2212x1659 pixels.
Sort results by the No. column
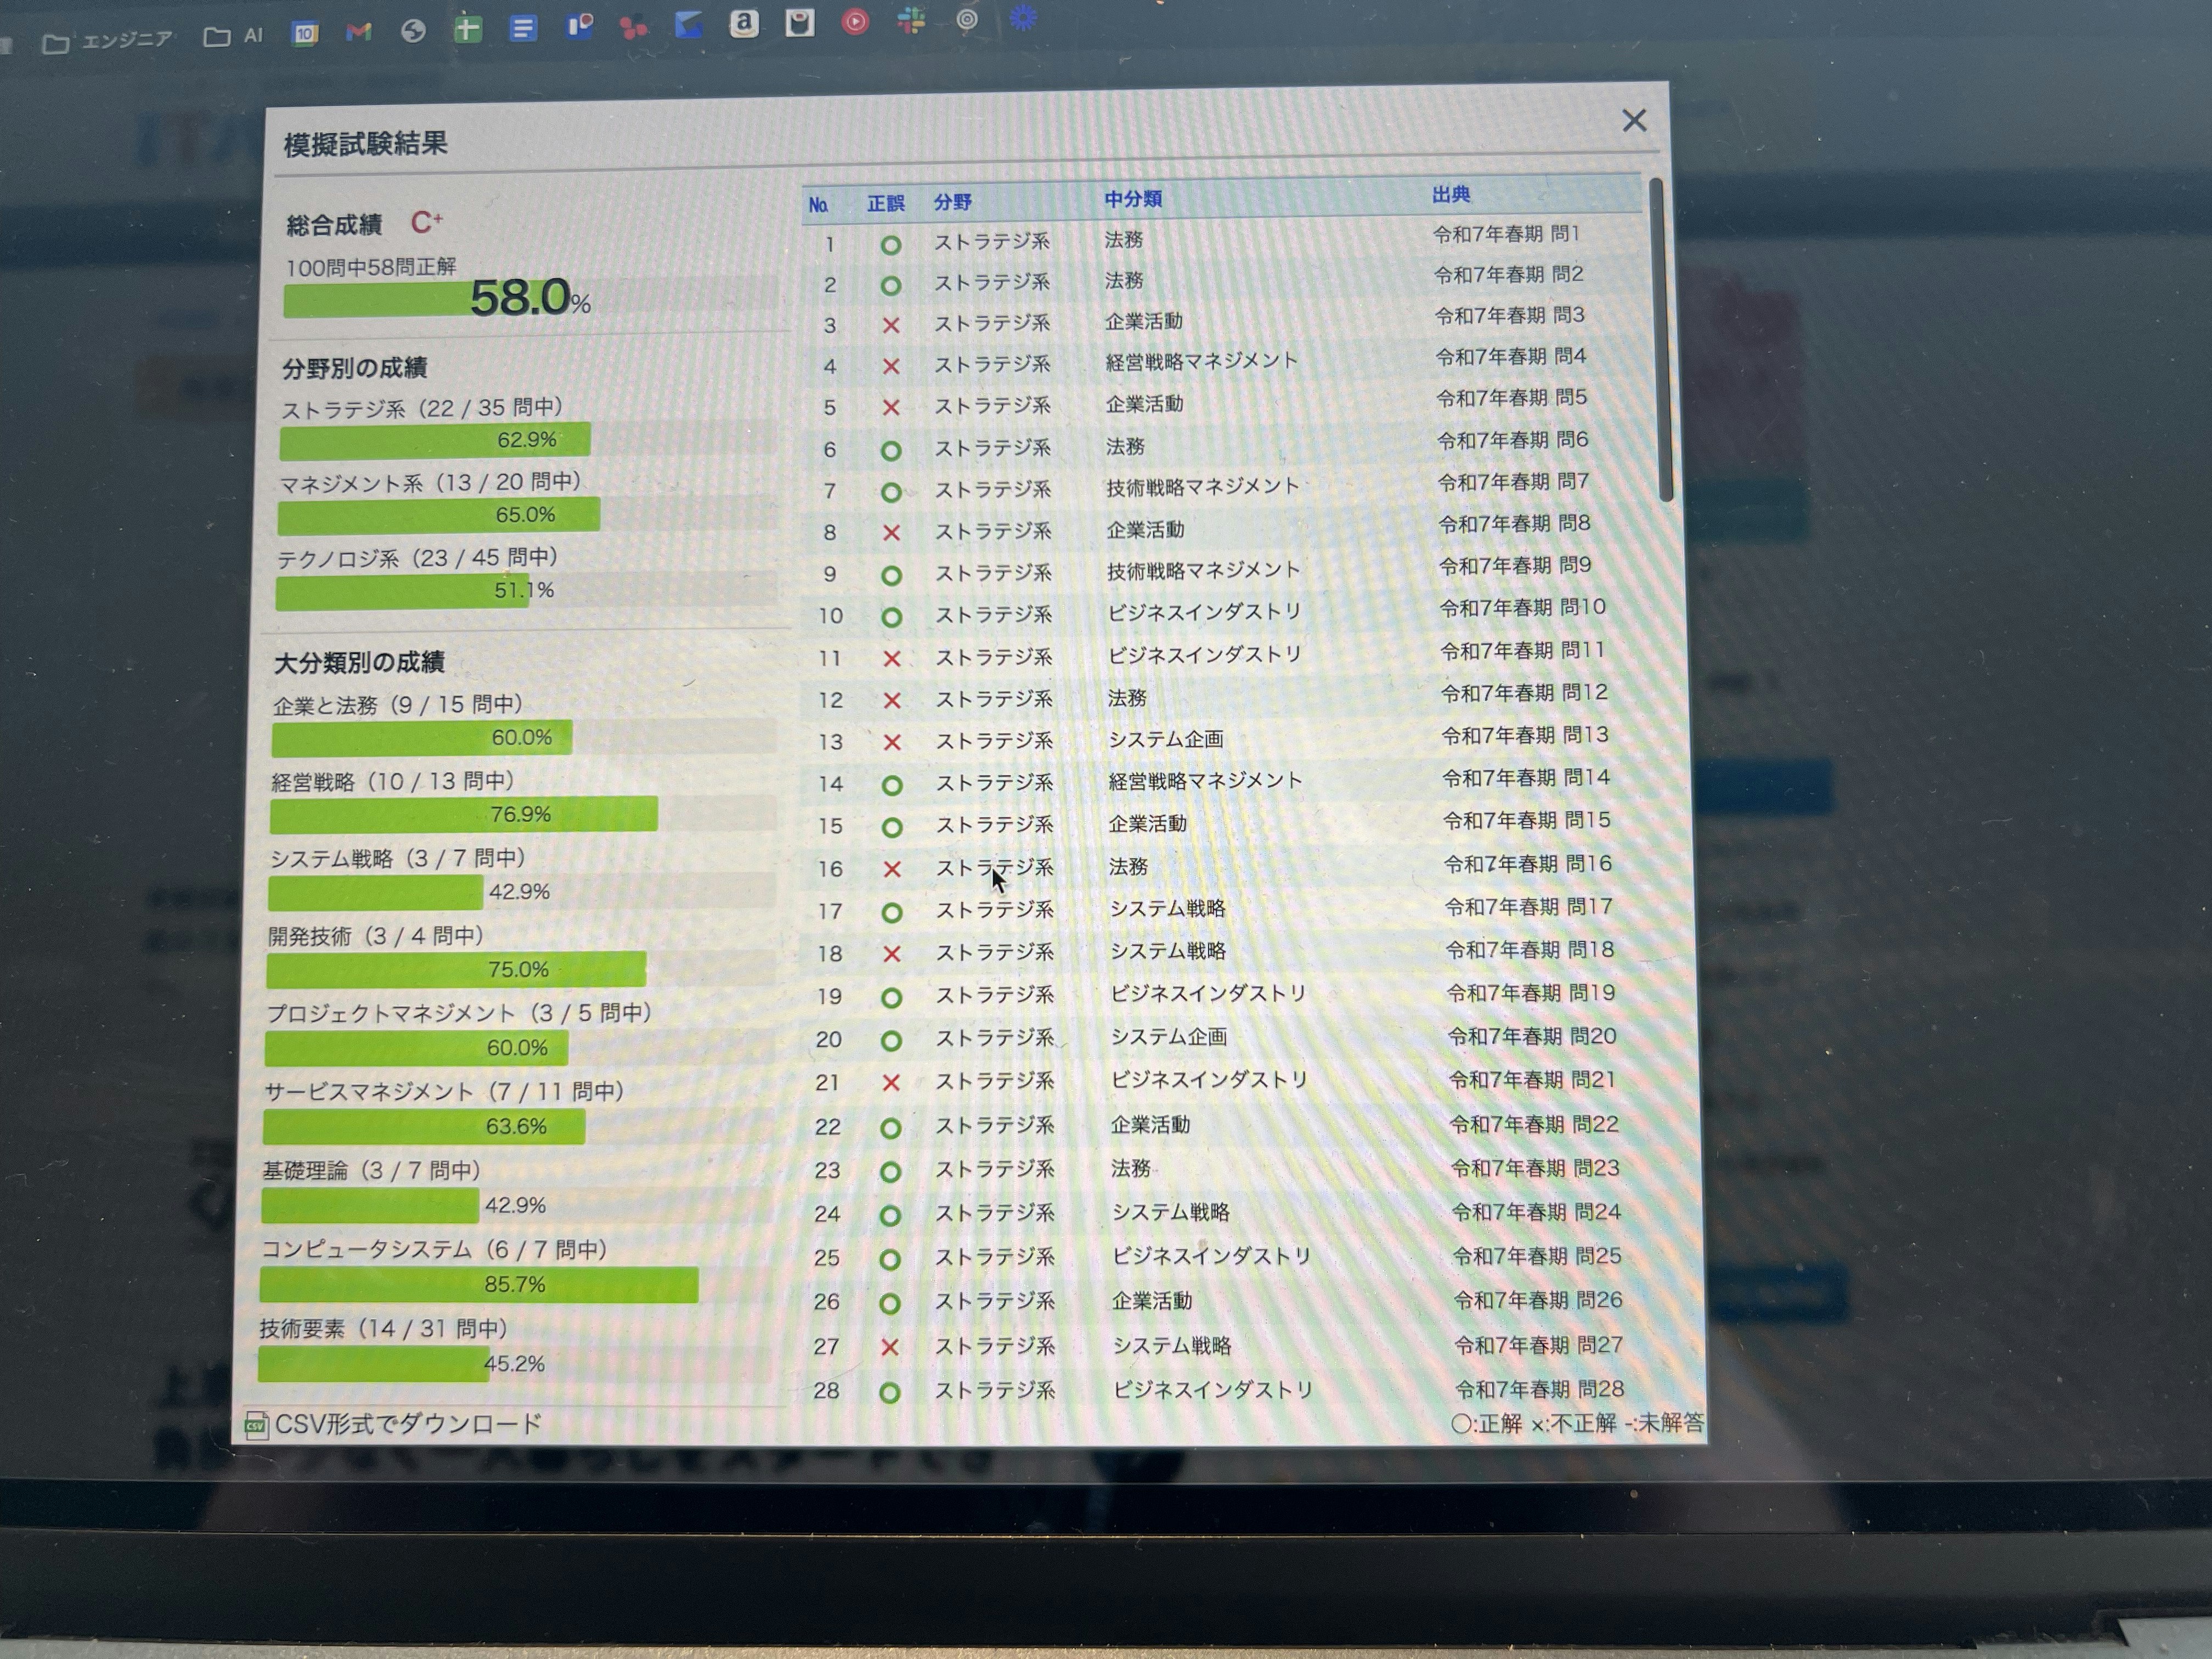pyautogui.click(x=818, y=205)
